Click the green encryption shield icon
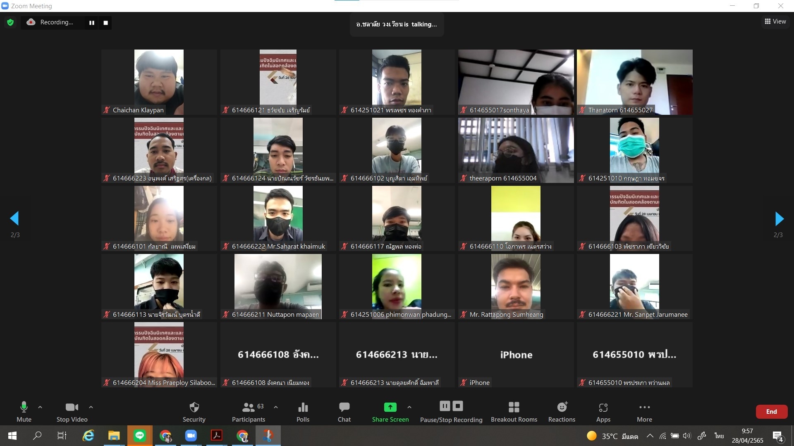The width and height of the screenshot is (794, 446). [x=10, y=22]
